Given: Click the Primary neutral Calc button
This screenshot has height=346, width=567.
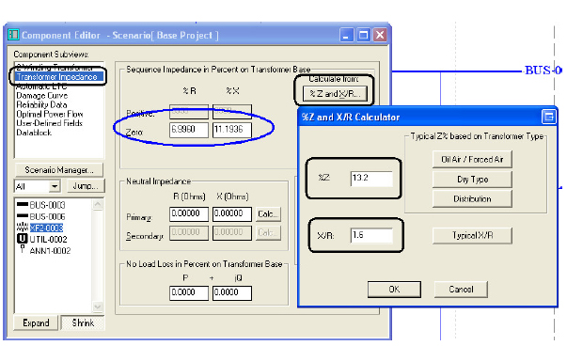Looking at the screenshot, I should (x=268, y=214).
